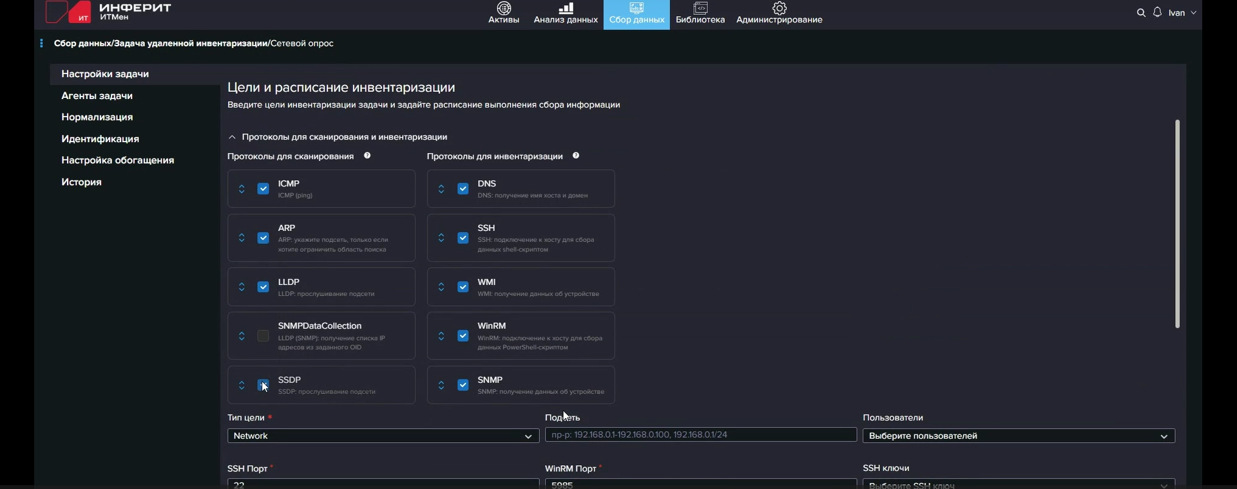Disable the WinRM inventory checkbox
The image size is (1237, 489).
click(x=463, y=336)
